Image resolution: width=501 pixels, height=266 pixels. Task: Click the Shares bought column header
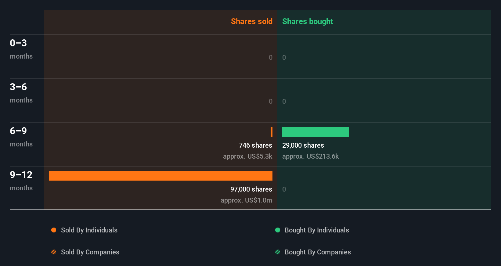308,21
